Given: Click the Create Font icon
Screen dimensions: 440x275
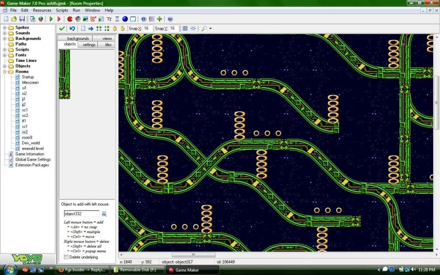Looking at the screenshot, I should 109,19.
